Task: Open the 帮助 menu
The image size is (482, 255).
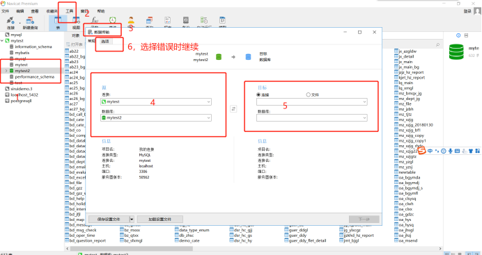Action: [100, 11]
